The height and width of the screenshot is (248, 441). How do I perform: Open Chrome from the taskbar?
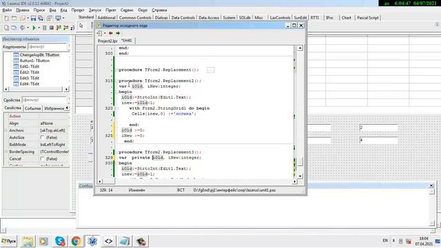click(x=76, y=241)
